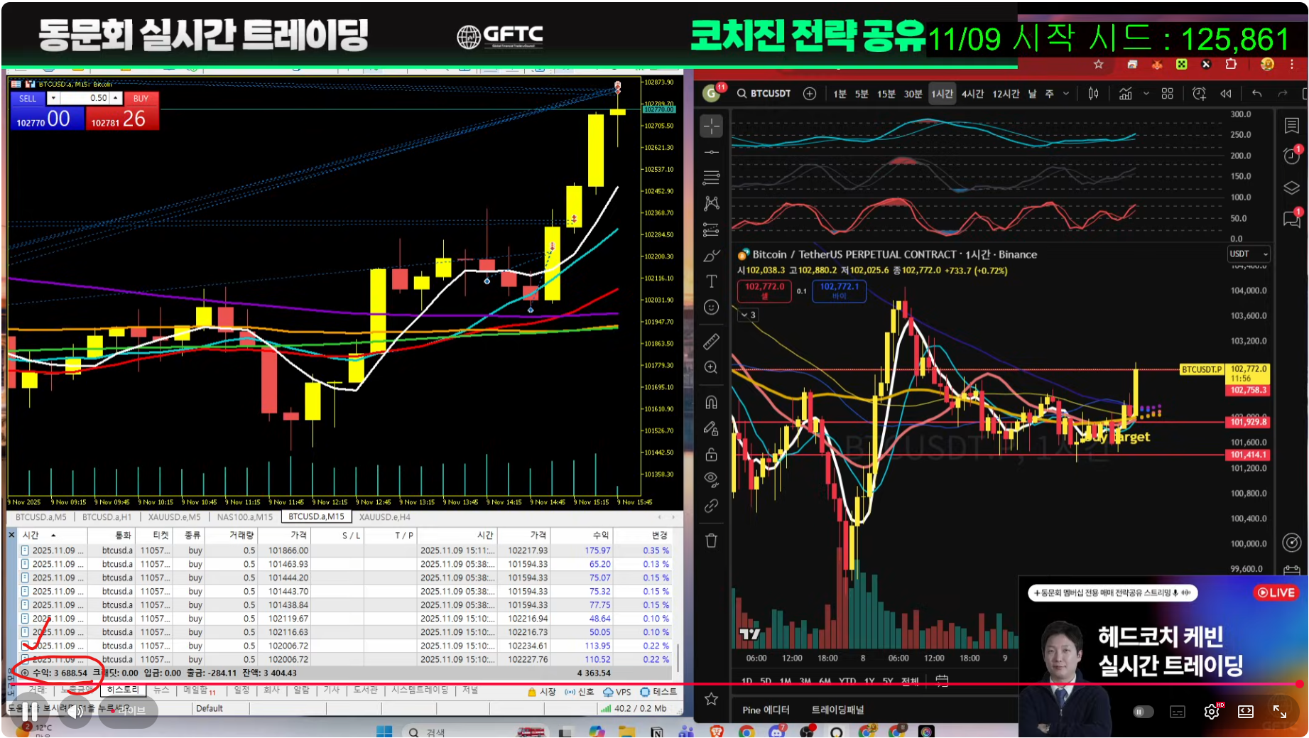Click the ruler measure tool
Image resolution: width=1309 pixels, height=738 pixels.
pos(711,342)
